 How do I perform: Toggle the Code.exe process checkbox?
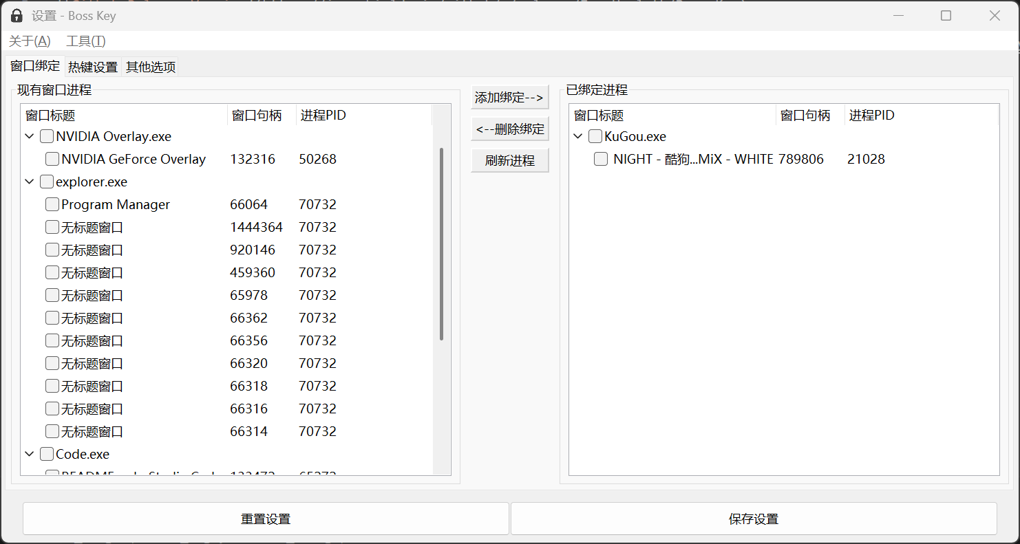click(47, 454)
